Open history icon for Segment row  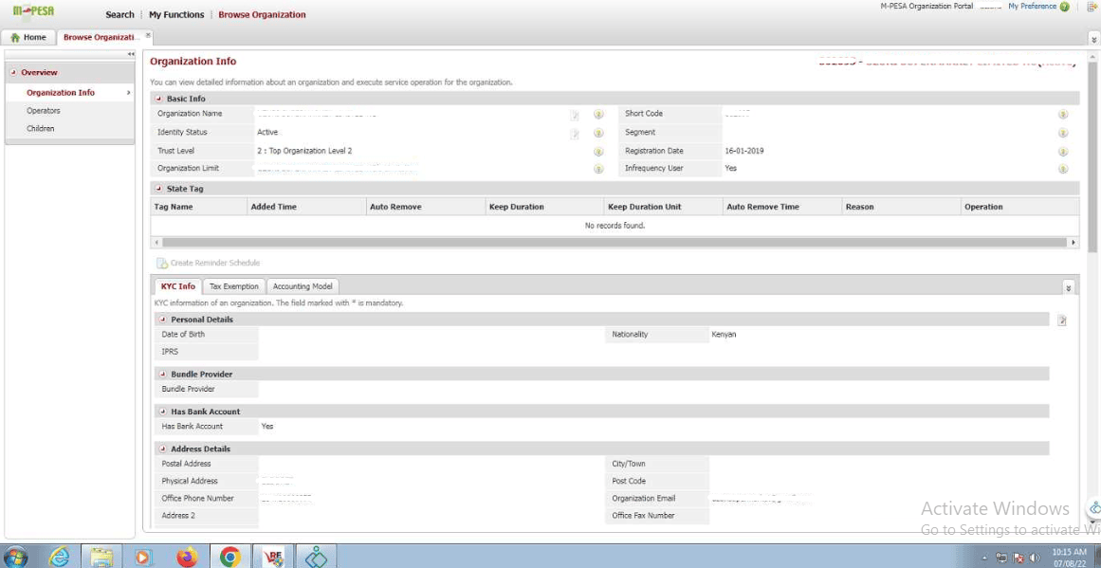pos(1063,134)
